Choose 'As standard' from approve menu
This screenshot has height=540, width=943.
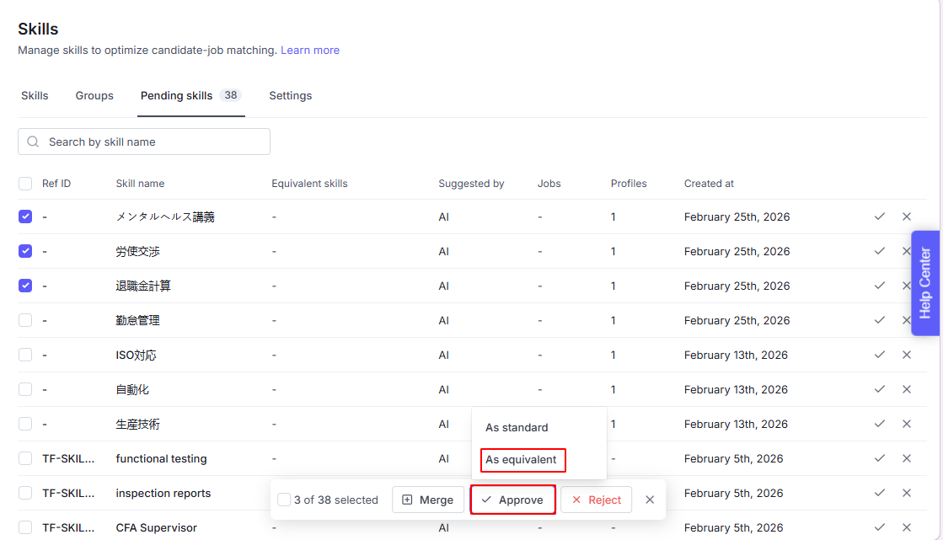tap(517, 427)
